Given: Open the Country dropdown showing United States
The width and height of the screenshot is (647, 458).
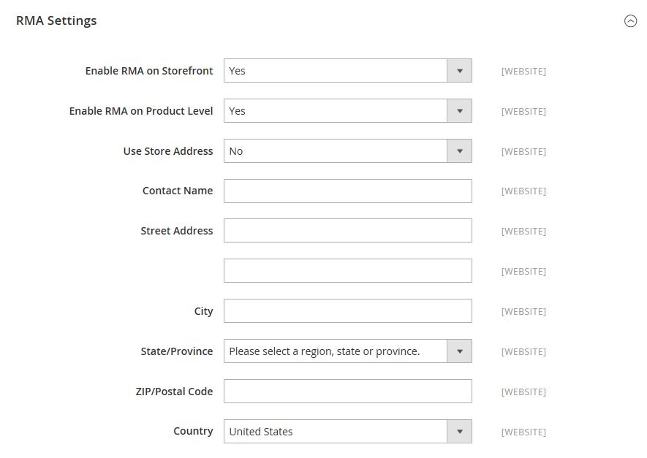Looking at the screenshot, I should 336,432.
